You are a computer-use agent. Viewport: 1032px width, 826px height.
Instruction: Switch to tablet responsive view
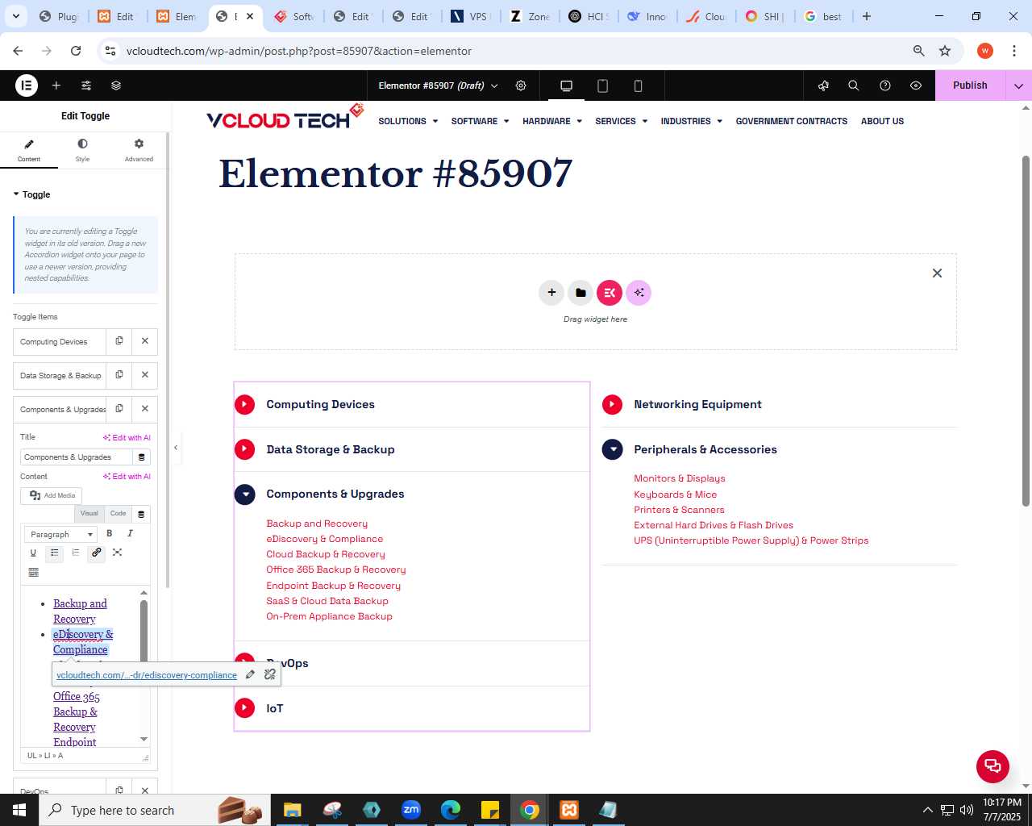pyautogui.click(x=602, y=86)
